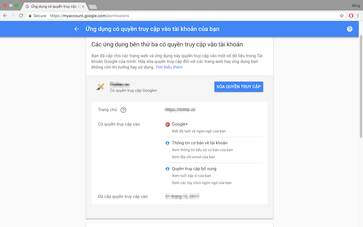Viewport: 363px width, 227px height.
Task: Click the page title in the blue header
Action: click(152, 29)
